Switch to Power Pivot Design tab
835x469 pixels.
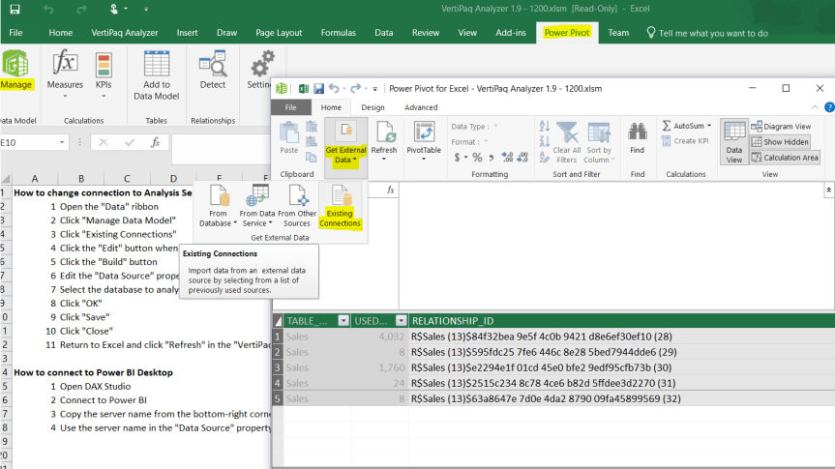click(373, 107)
